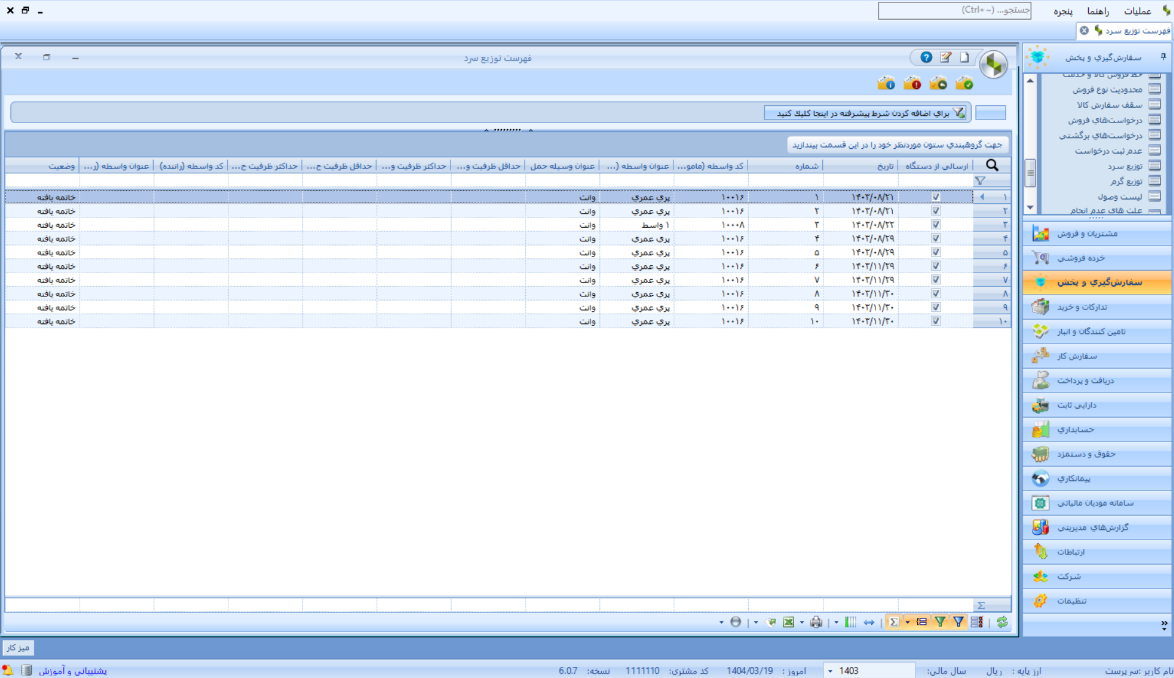Click the folder icon with return arrow

click(x=938, y=83)
